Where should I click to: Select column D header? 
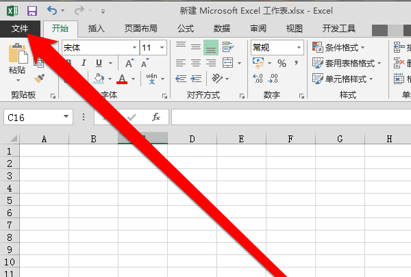click(192, 138)
